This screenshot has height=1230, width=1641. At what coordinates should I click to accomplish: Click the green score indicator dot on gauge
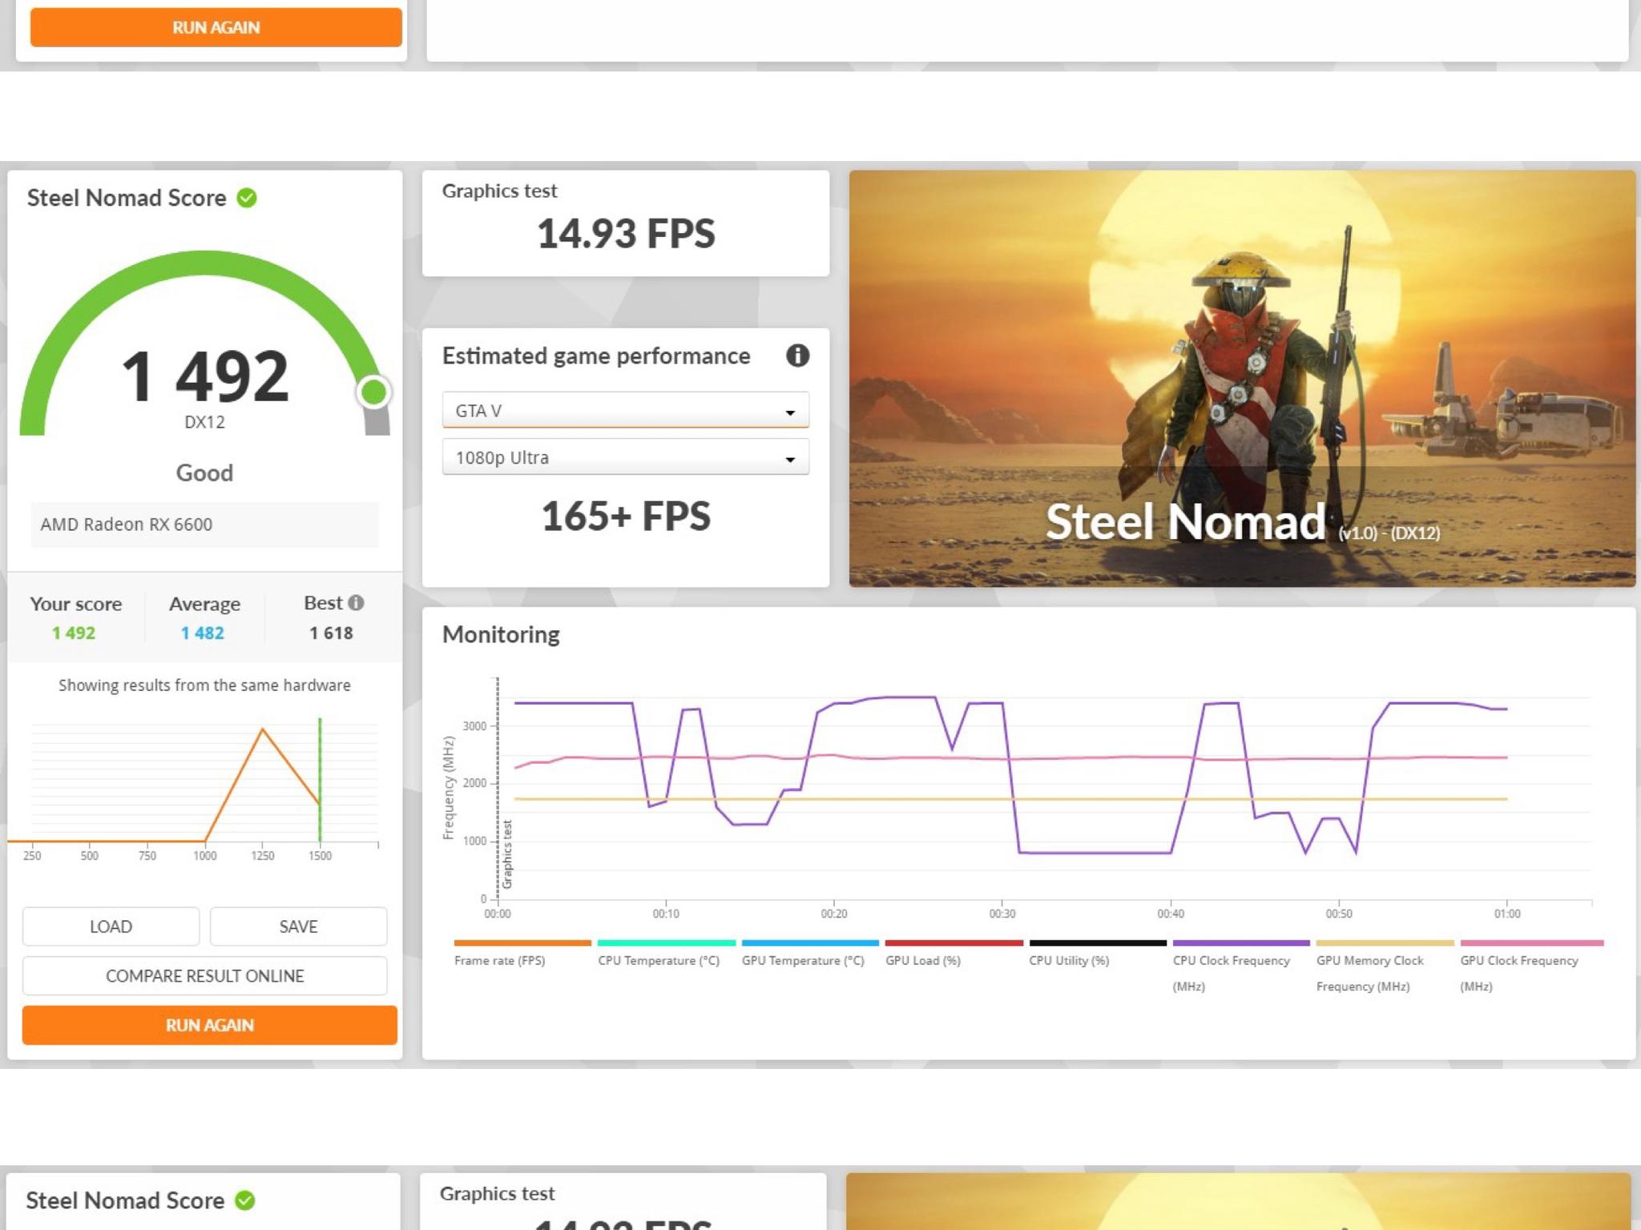(x=373, y=392)
